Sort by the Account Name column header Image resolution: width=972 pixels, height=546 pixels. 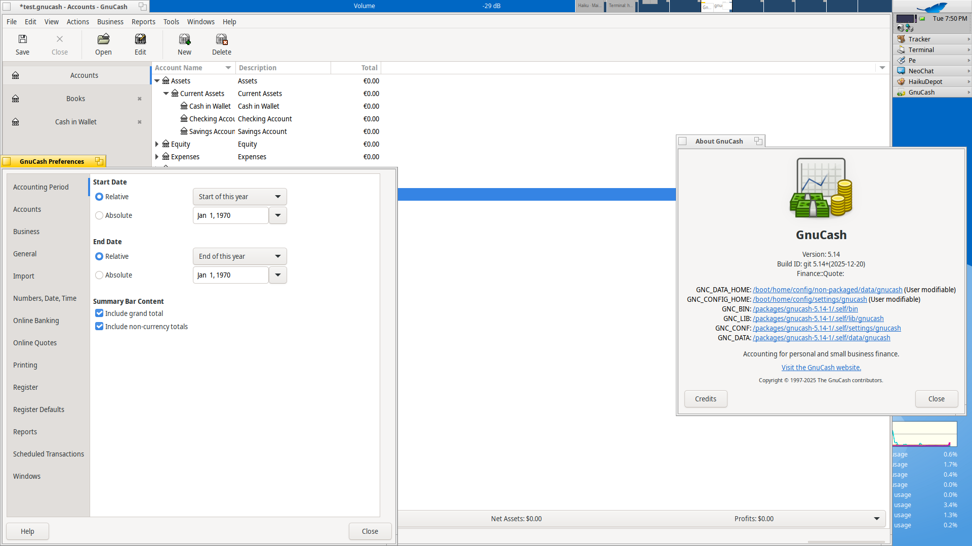pos(193,68)
